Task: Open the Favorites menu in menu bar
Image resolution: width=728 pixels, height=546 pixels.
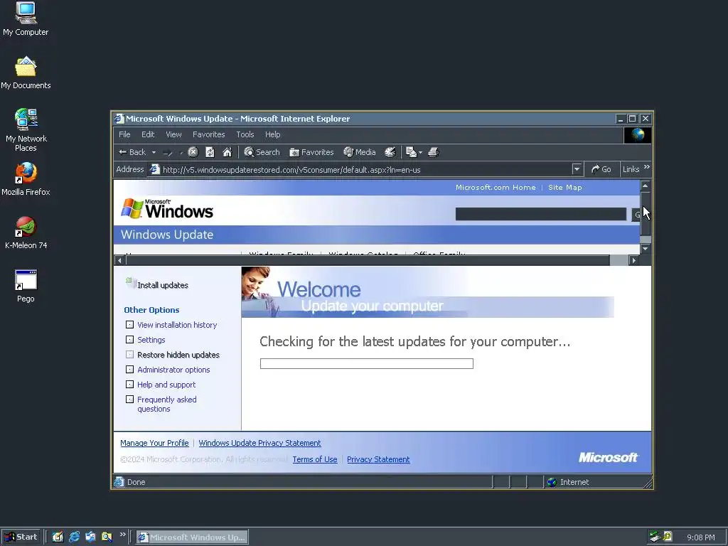Action: coord(208,134)
